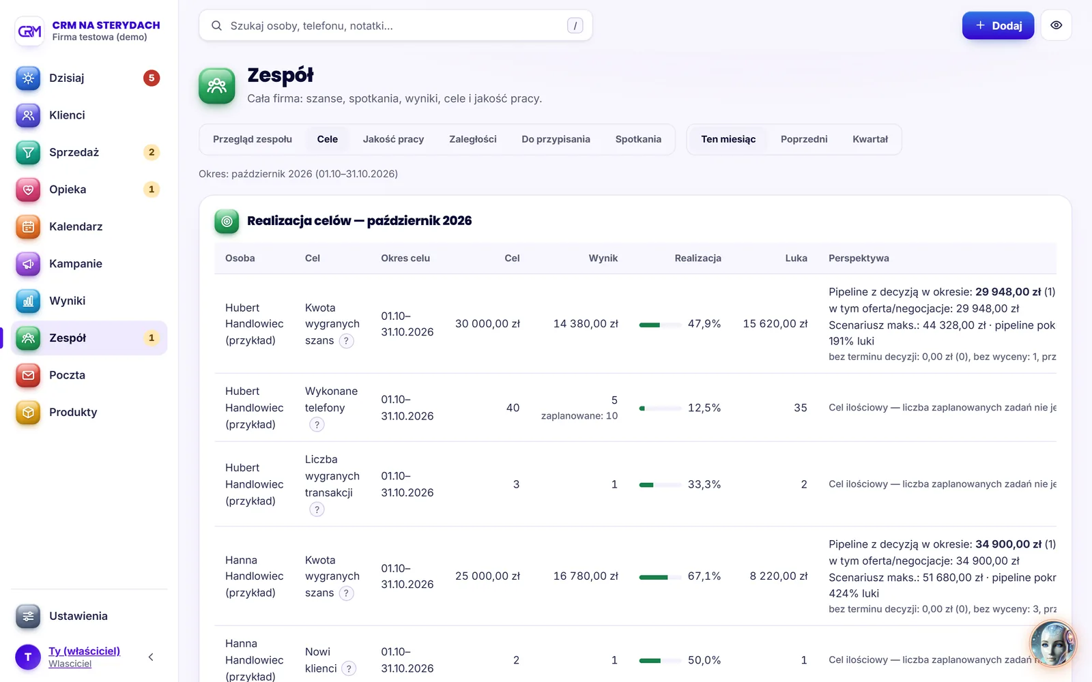Open Klienci section icon
The height and width of the screenshot is (682, 1092).
[28, 115]
